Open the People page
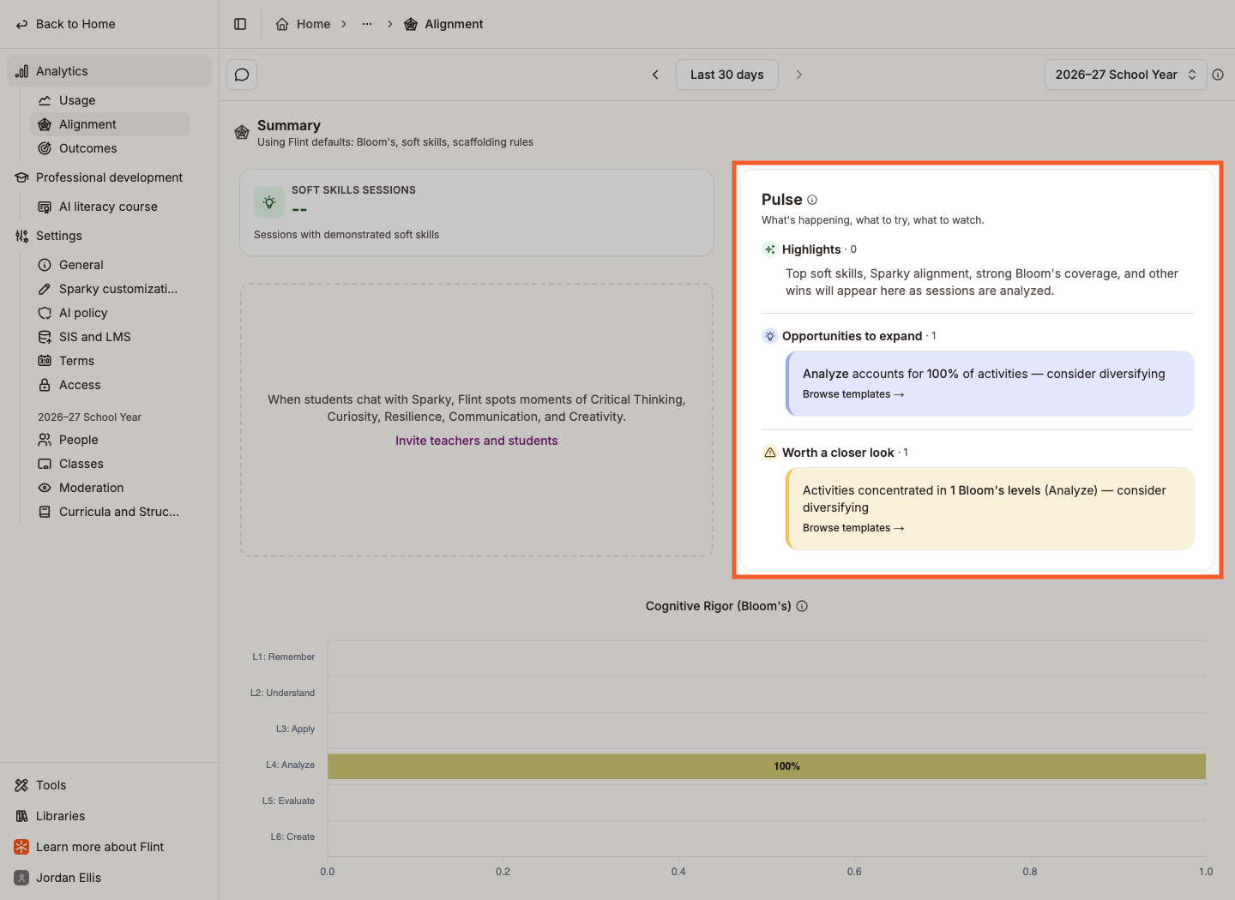The height and width of the screenshot is (900, 1235). tap(110, 440)
